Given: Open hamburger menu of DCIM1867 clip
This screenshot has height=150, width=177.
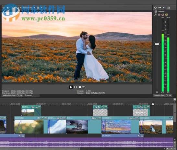Looking at the screenshot, I should click(46, 118).
